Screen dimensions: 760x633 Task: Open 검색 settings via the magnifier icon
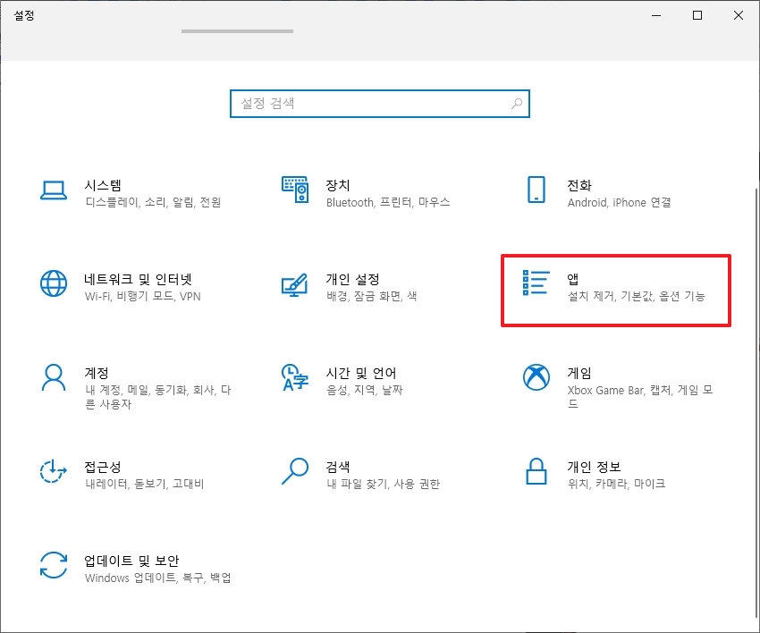295,471
